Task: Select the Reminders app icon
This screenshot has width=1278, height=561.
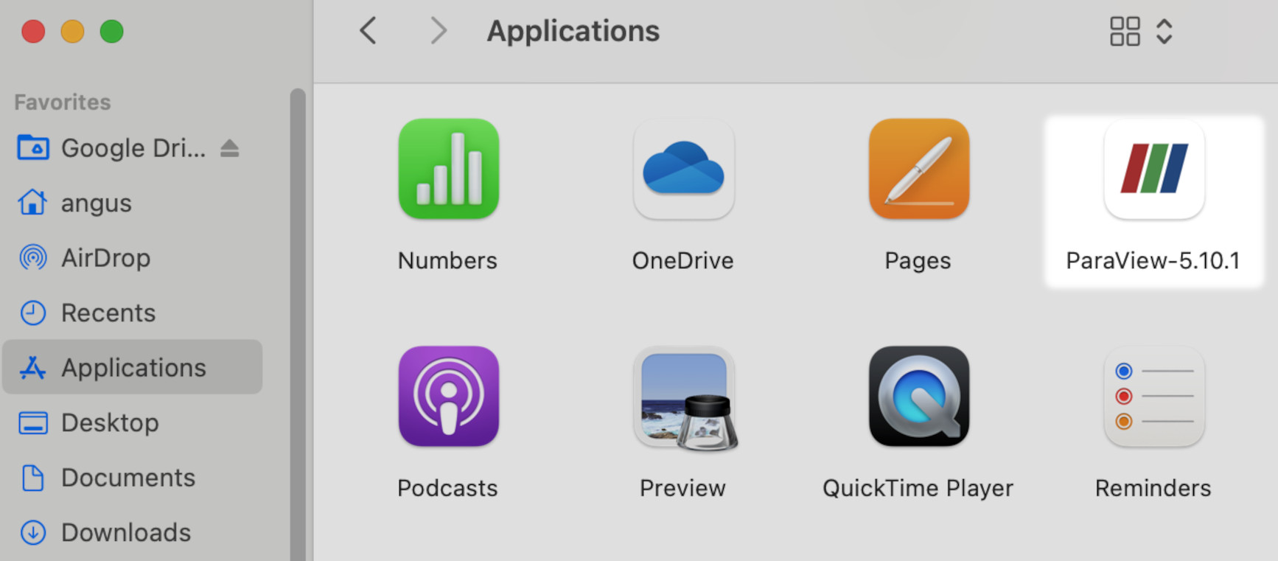Action: tap(1153, 397)
